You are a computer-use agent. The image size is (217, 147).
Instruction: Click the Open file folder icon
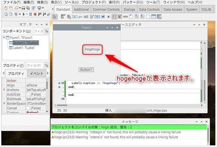pos(17,8)
